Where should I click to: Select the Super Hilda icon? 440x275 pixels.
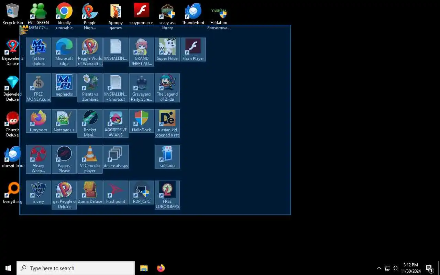(x=167, y=50)
